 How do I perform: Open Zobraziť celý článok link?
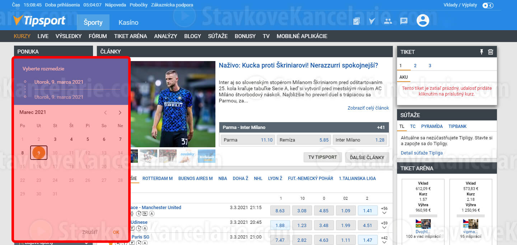(368, 108)
